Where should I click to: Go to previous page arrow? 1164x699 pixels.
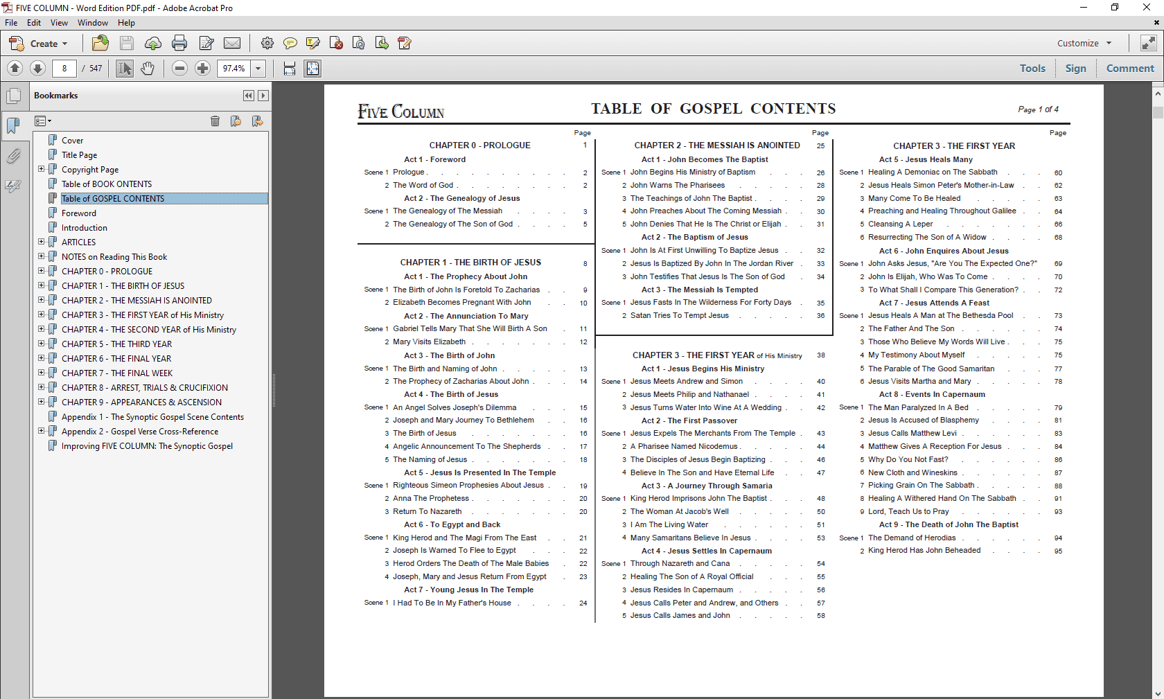click(15, 68)
